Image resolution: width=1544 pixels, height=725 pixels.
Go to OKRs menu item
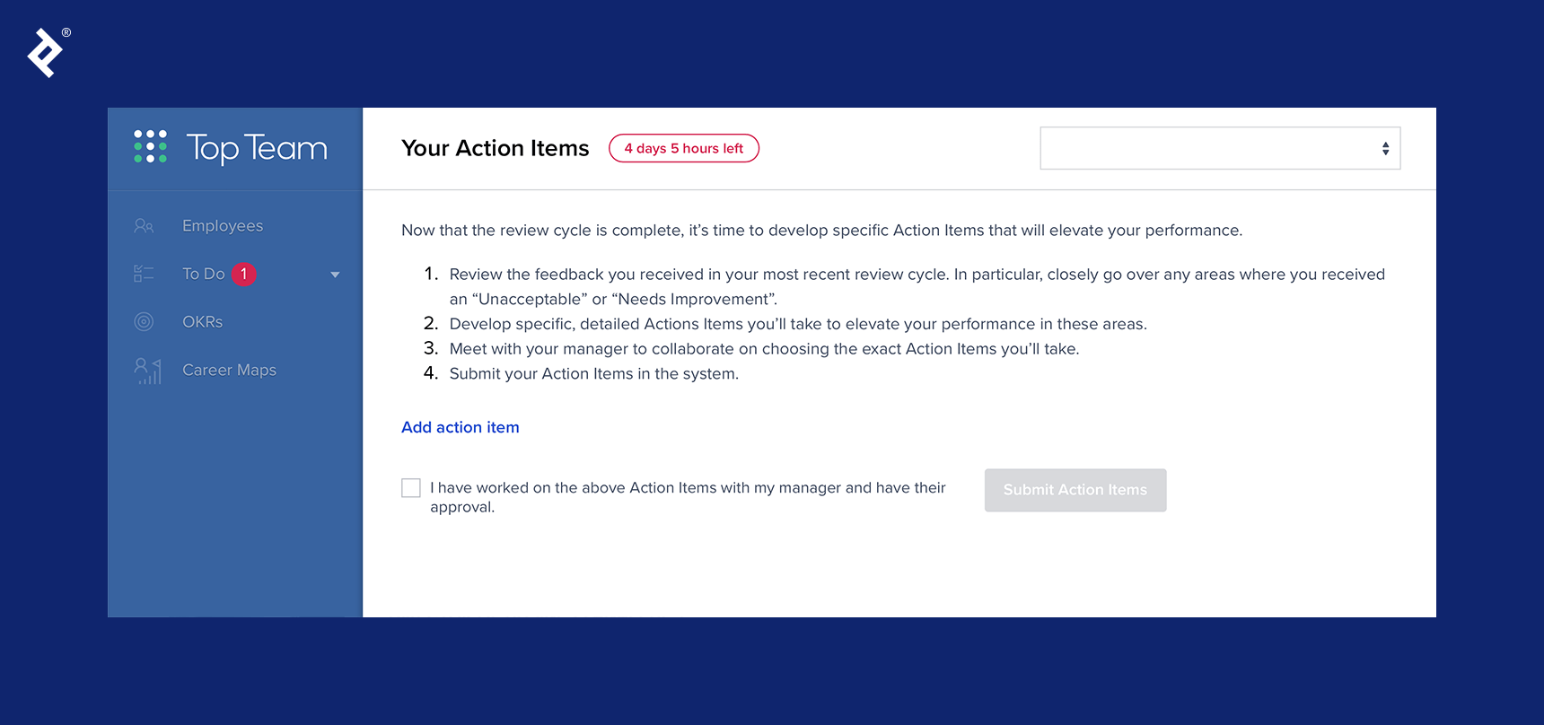pos(202,321)
